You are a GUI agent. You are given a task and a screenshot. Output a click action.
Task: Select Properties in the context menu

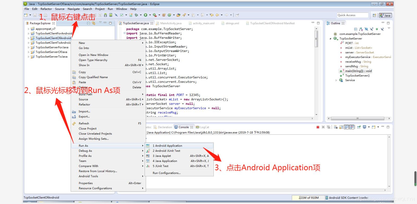(108, 183)
